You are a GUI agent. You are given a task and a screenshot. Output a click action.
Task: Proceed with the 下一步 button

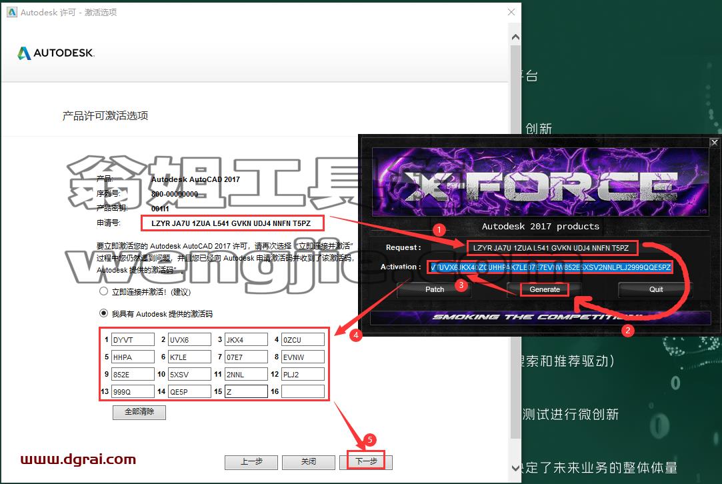[366, 461]
